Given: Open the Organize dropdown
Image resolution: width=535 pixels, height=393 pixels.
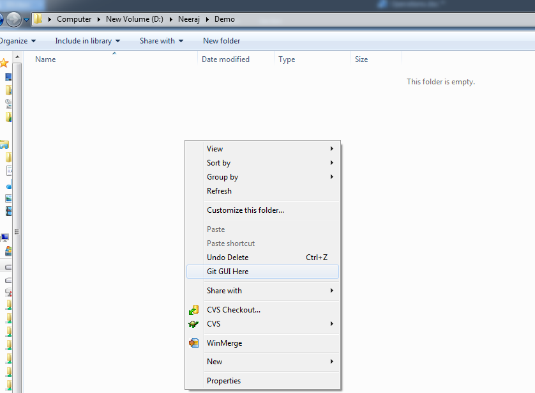Looking at the screenshot, I should [x=16, y=40].
